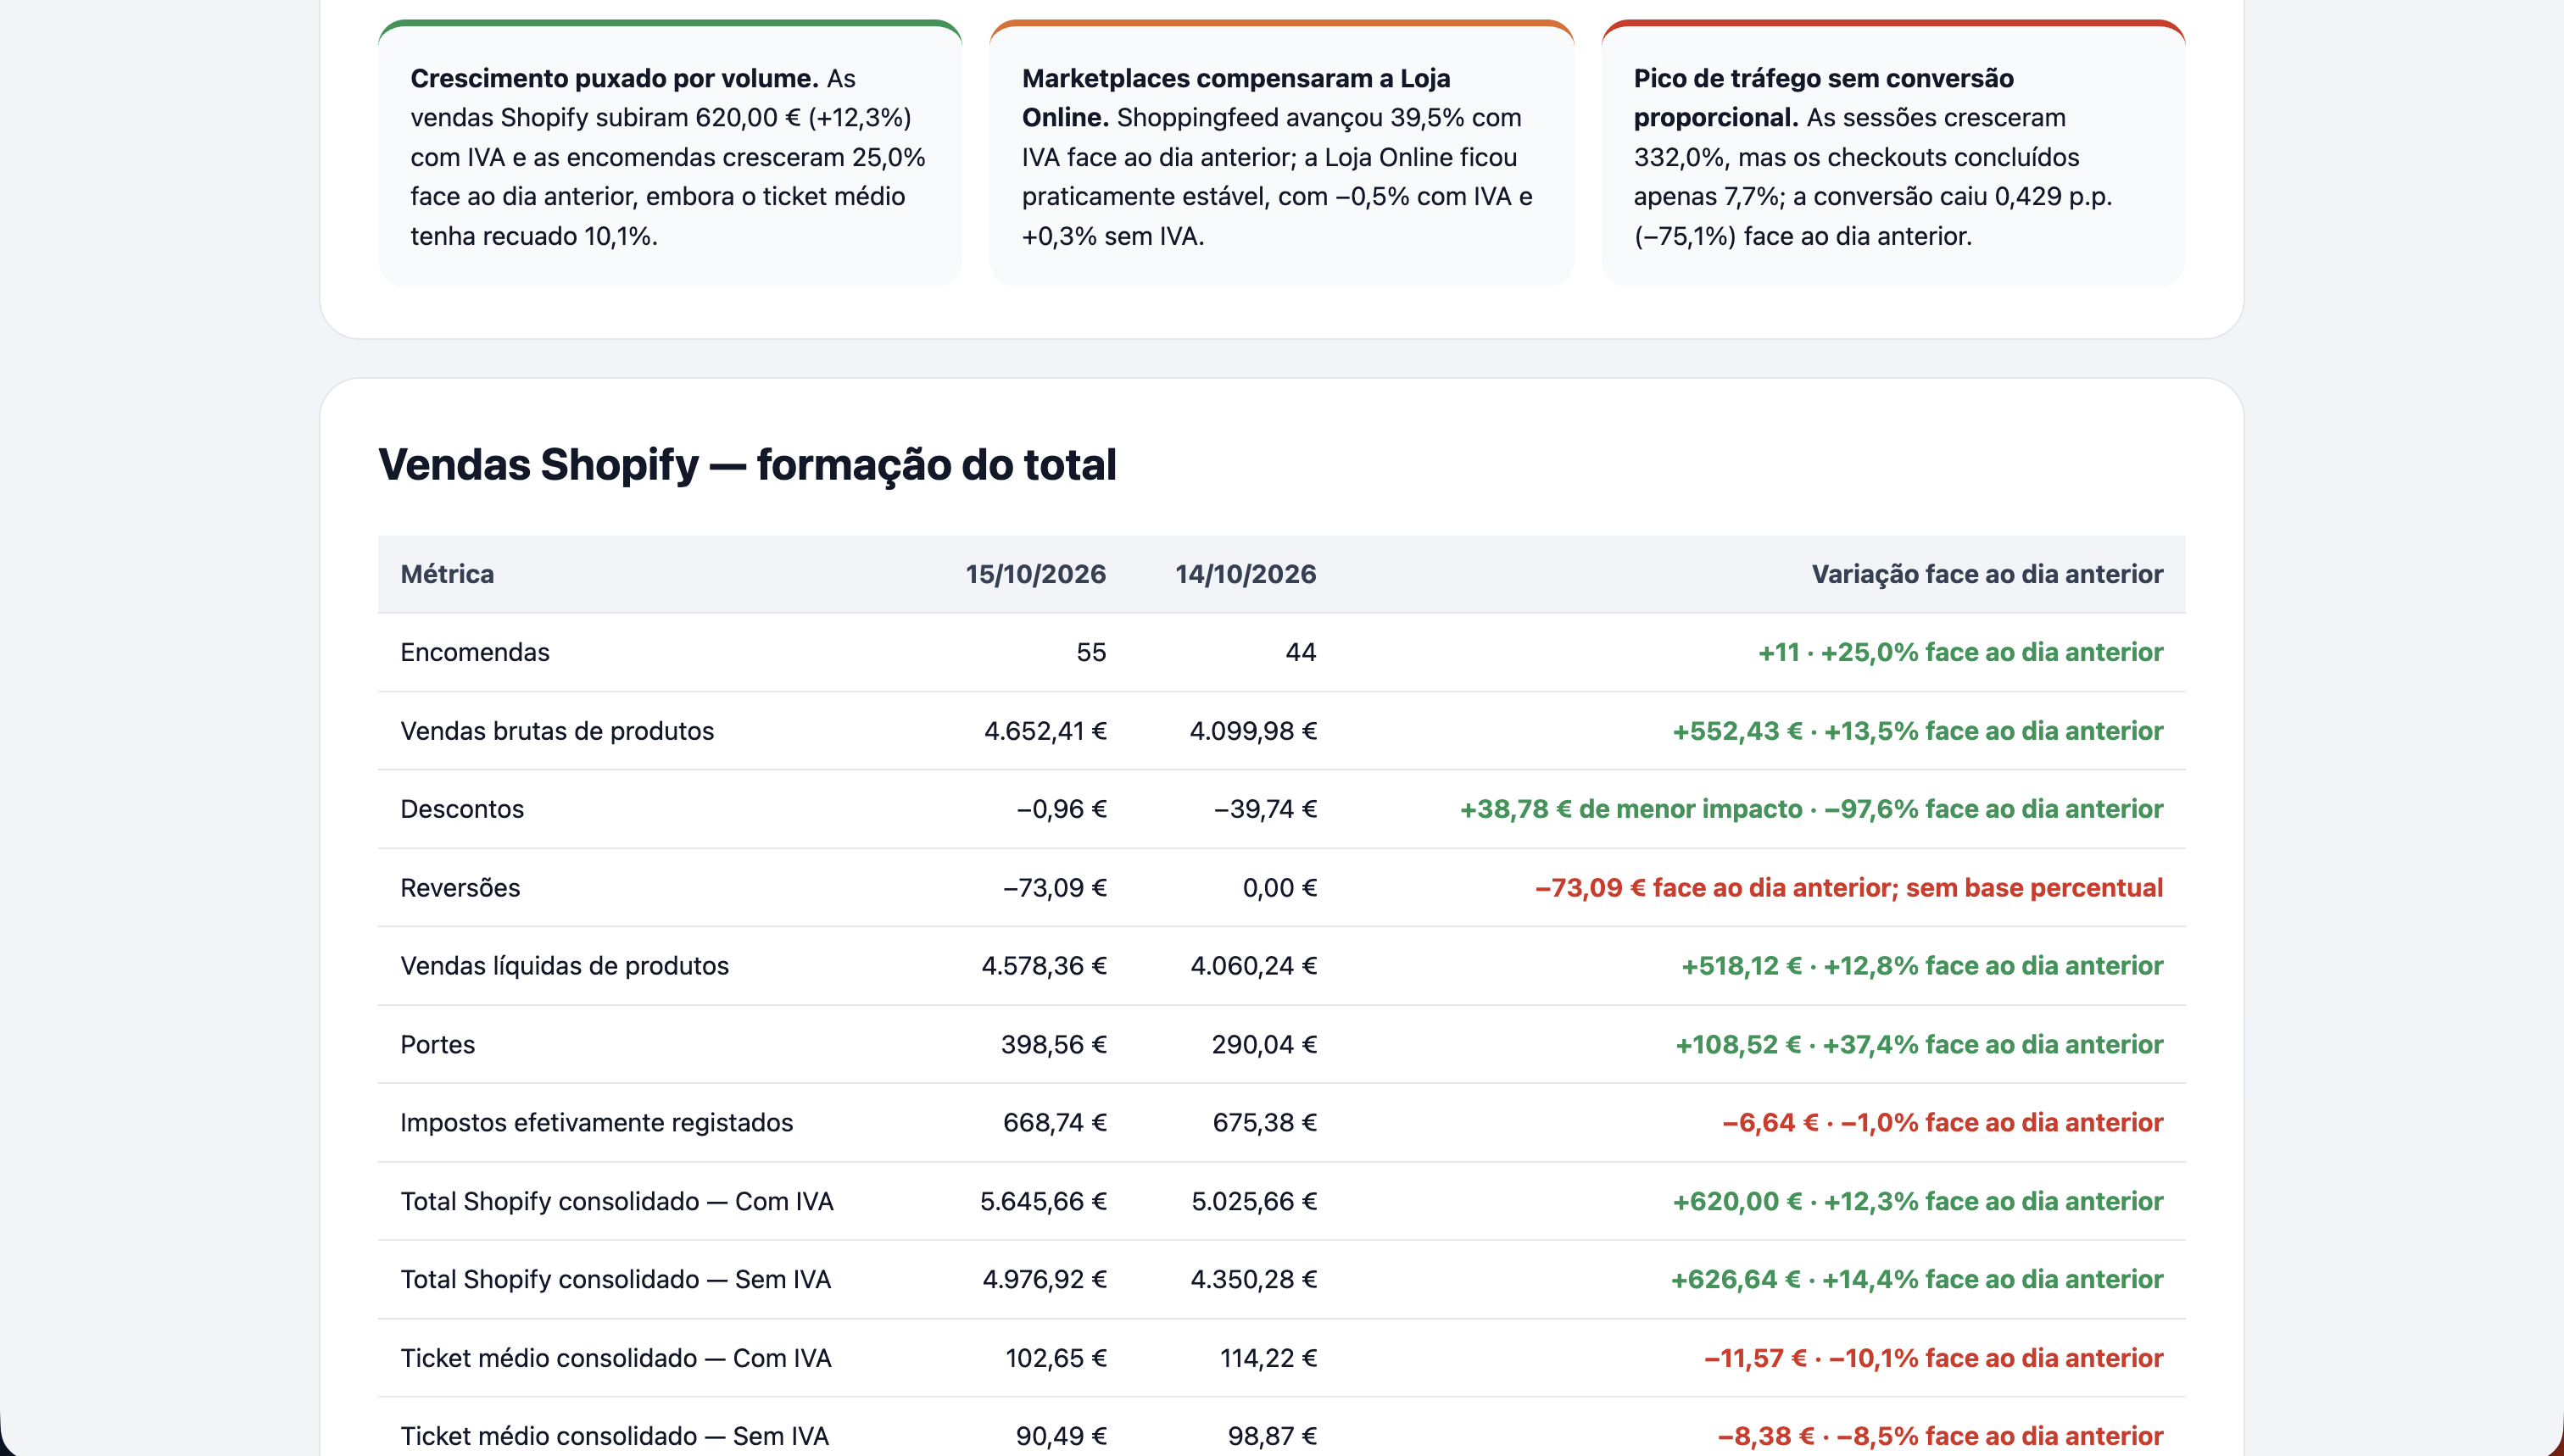Viewport: 2564px width, 1456px height.
Task: Click '+38,78 € de menor impacto' variation
Action: click(x=1630, y=809)
